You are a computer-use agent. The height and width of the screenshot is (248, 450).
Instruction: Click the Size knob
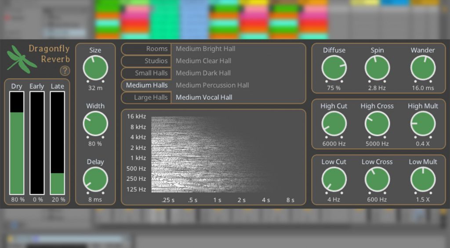(x=95, y=68)
